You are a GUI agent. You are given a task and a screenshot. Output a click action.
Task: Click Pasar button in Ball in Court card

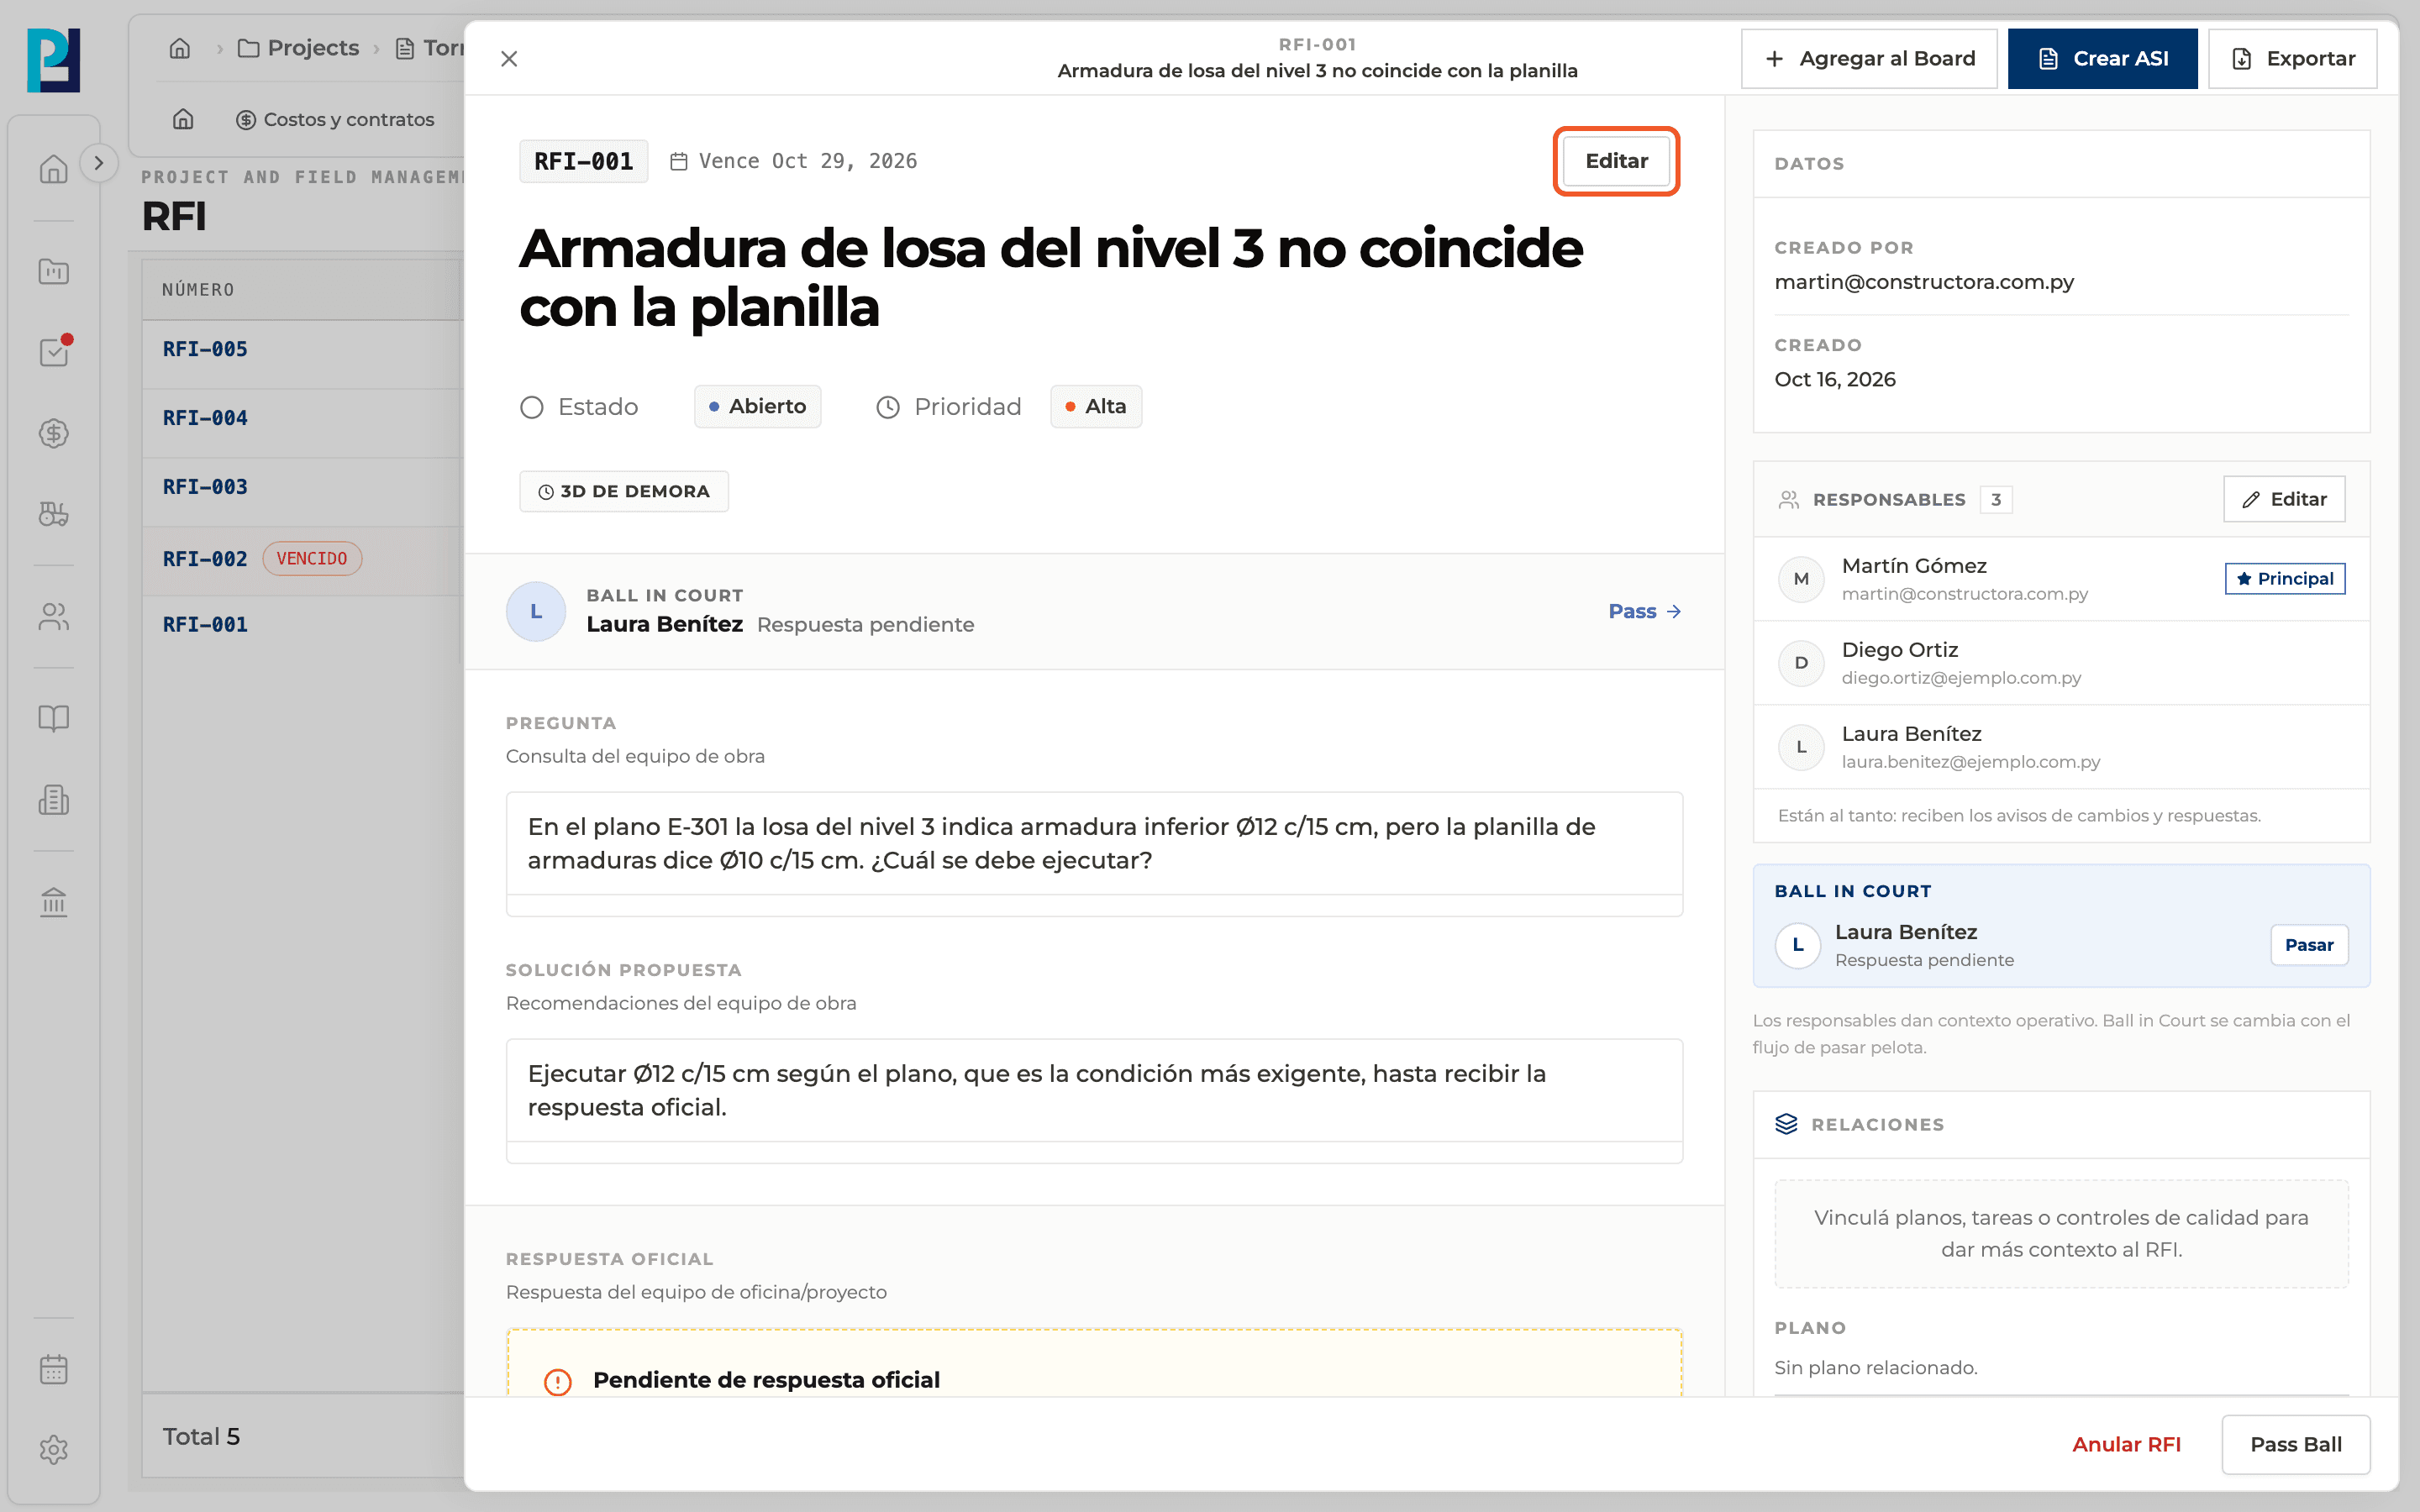[x=2308, y=945]
